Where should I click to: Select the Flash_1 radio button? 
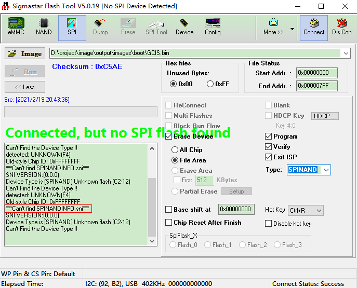(x=207, y=245)
